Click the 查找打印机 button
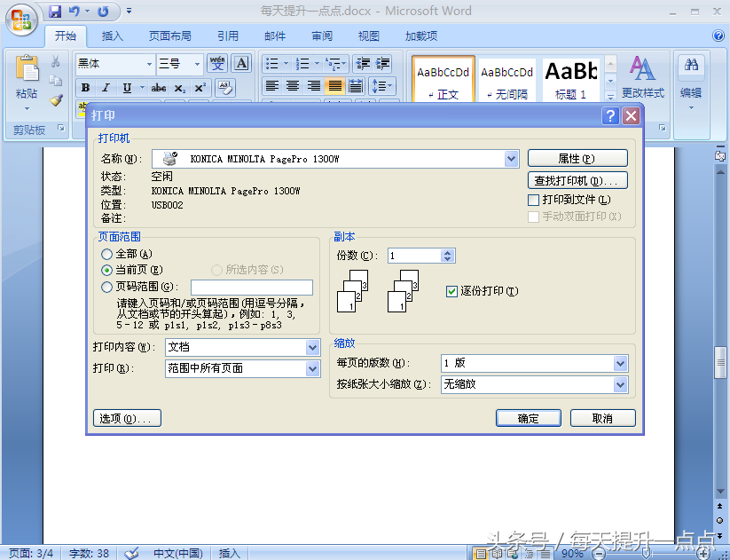 pyautogui.click(x=577, y=180)
